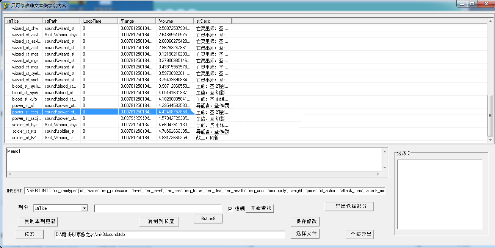Open the 列名 column name dropdown
Screen dimensions: 495x248
click(x=85, y=208)
